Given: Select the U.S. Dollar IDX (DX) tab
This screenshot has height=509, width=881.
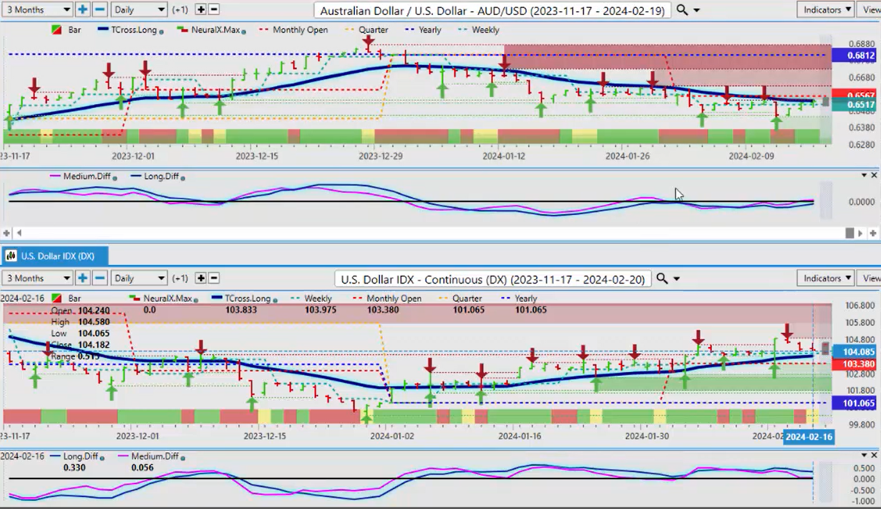Looking at the screenshot, I should (55, 255).
